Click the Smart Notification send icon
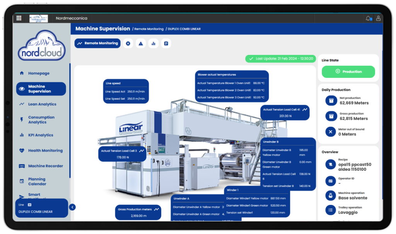Viewport: 396px width, 234px height. [22, 196]
